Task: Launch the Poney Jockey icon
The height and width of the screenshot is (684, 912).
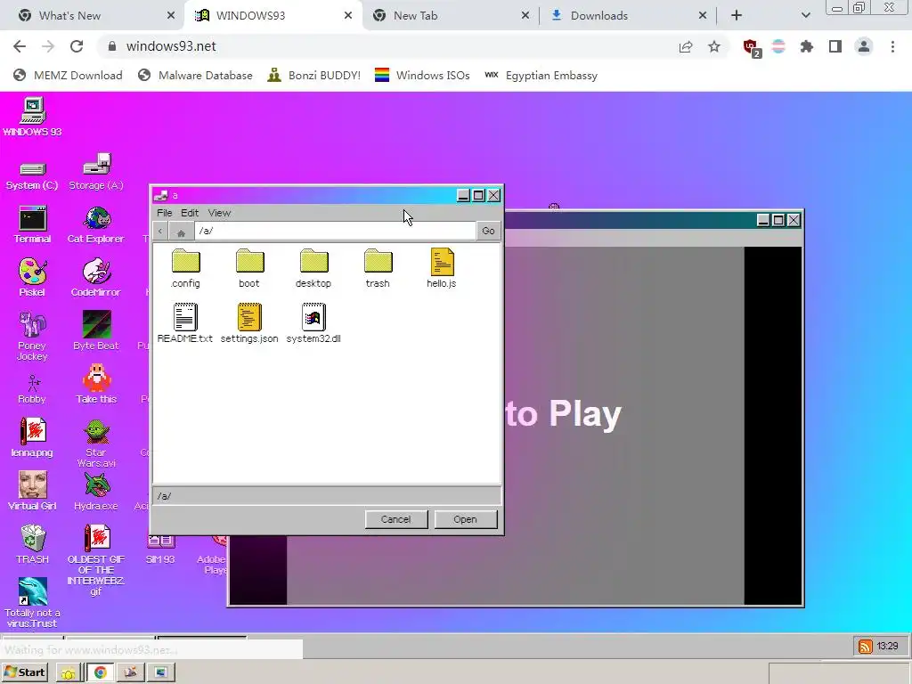Action: (x=32, y=336)
